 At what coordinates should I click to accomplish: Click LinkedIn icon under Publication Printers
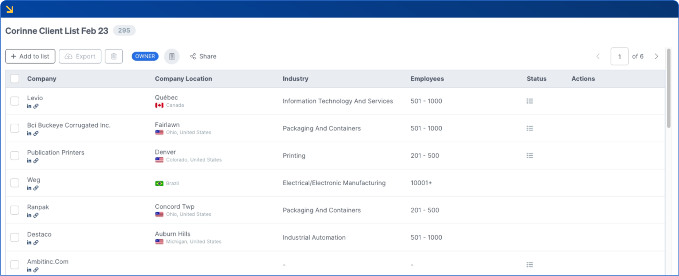click(x=29, y=161)
